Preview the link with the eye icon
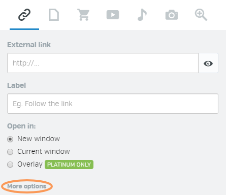The image size is (226, 195). [x=208, y=63]
